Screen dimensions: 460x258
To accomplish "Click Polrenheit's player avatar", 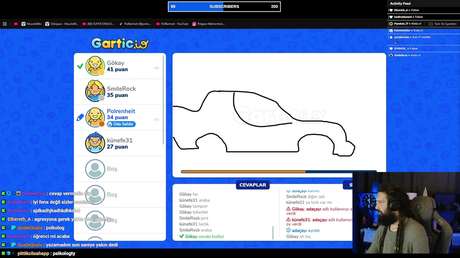I will pos(95,117).
